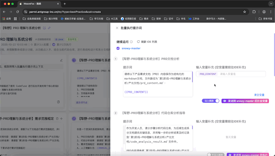Go back with browser back arrow
The image size is (275, 156).
4,12
